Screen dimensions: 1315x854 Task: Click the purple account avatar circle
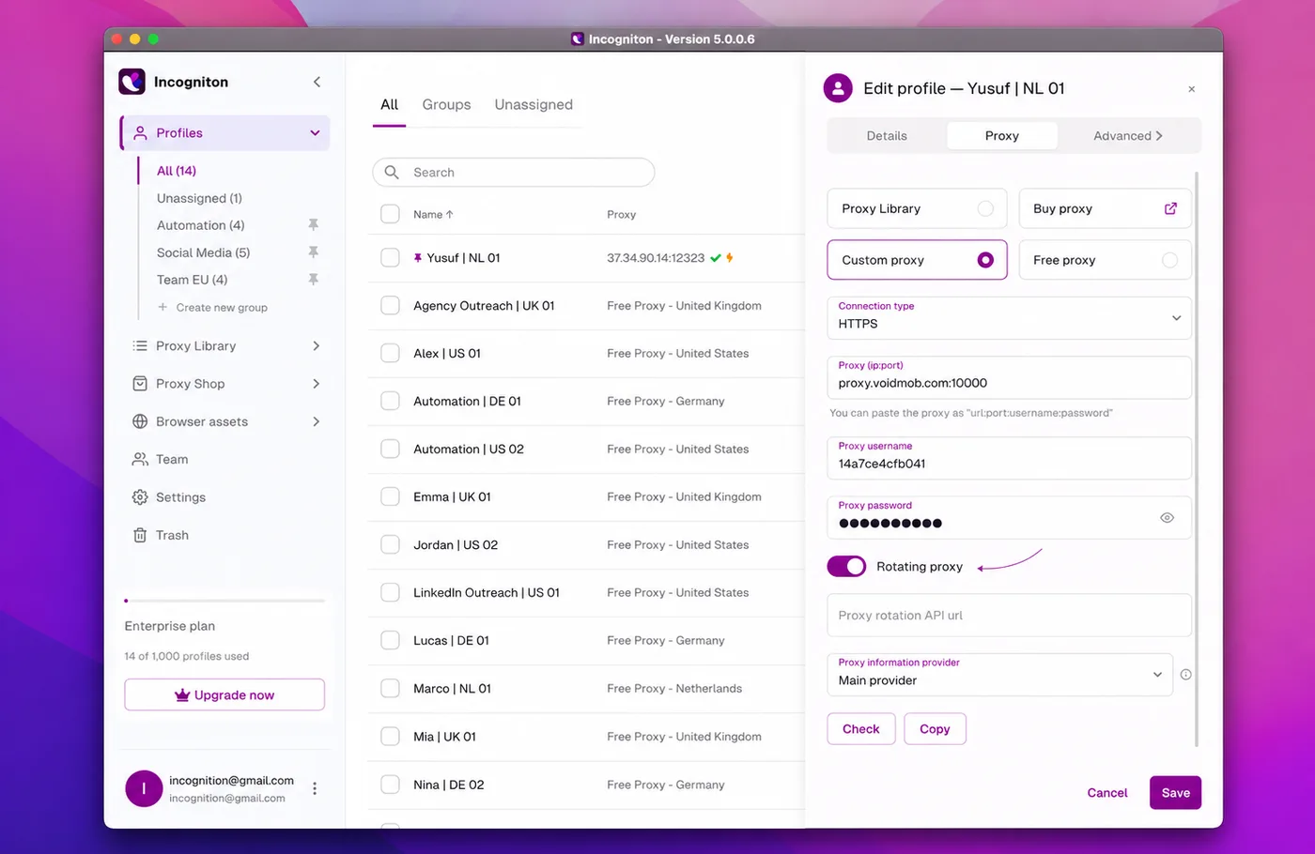(144, 789)
